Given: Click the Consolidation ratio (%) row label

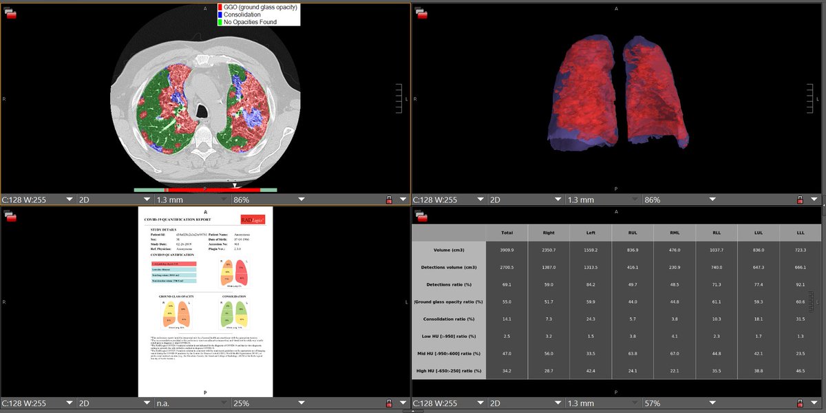Looking at the screenshot, I should (448, 319).
